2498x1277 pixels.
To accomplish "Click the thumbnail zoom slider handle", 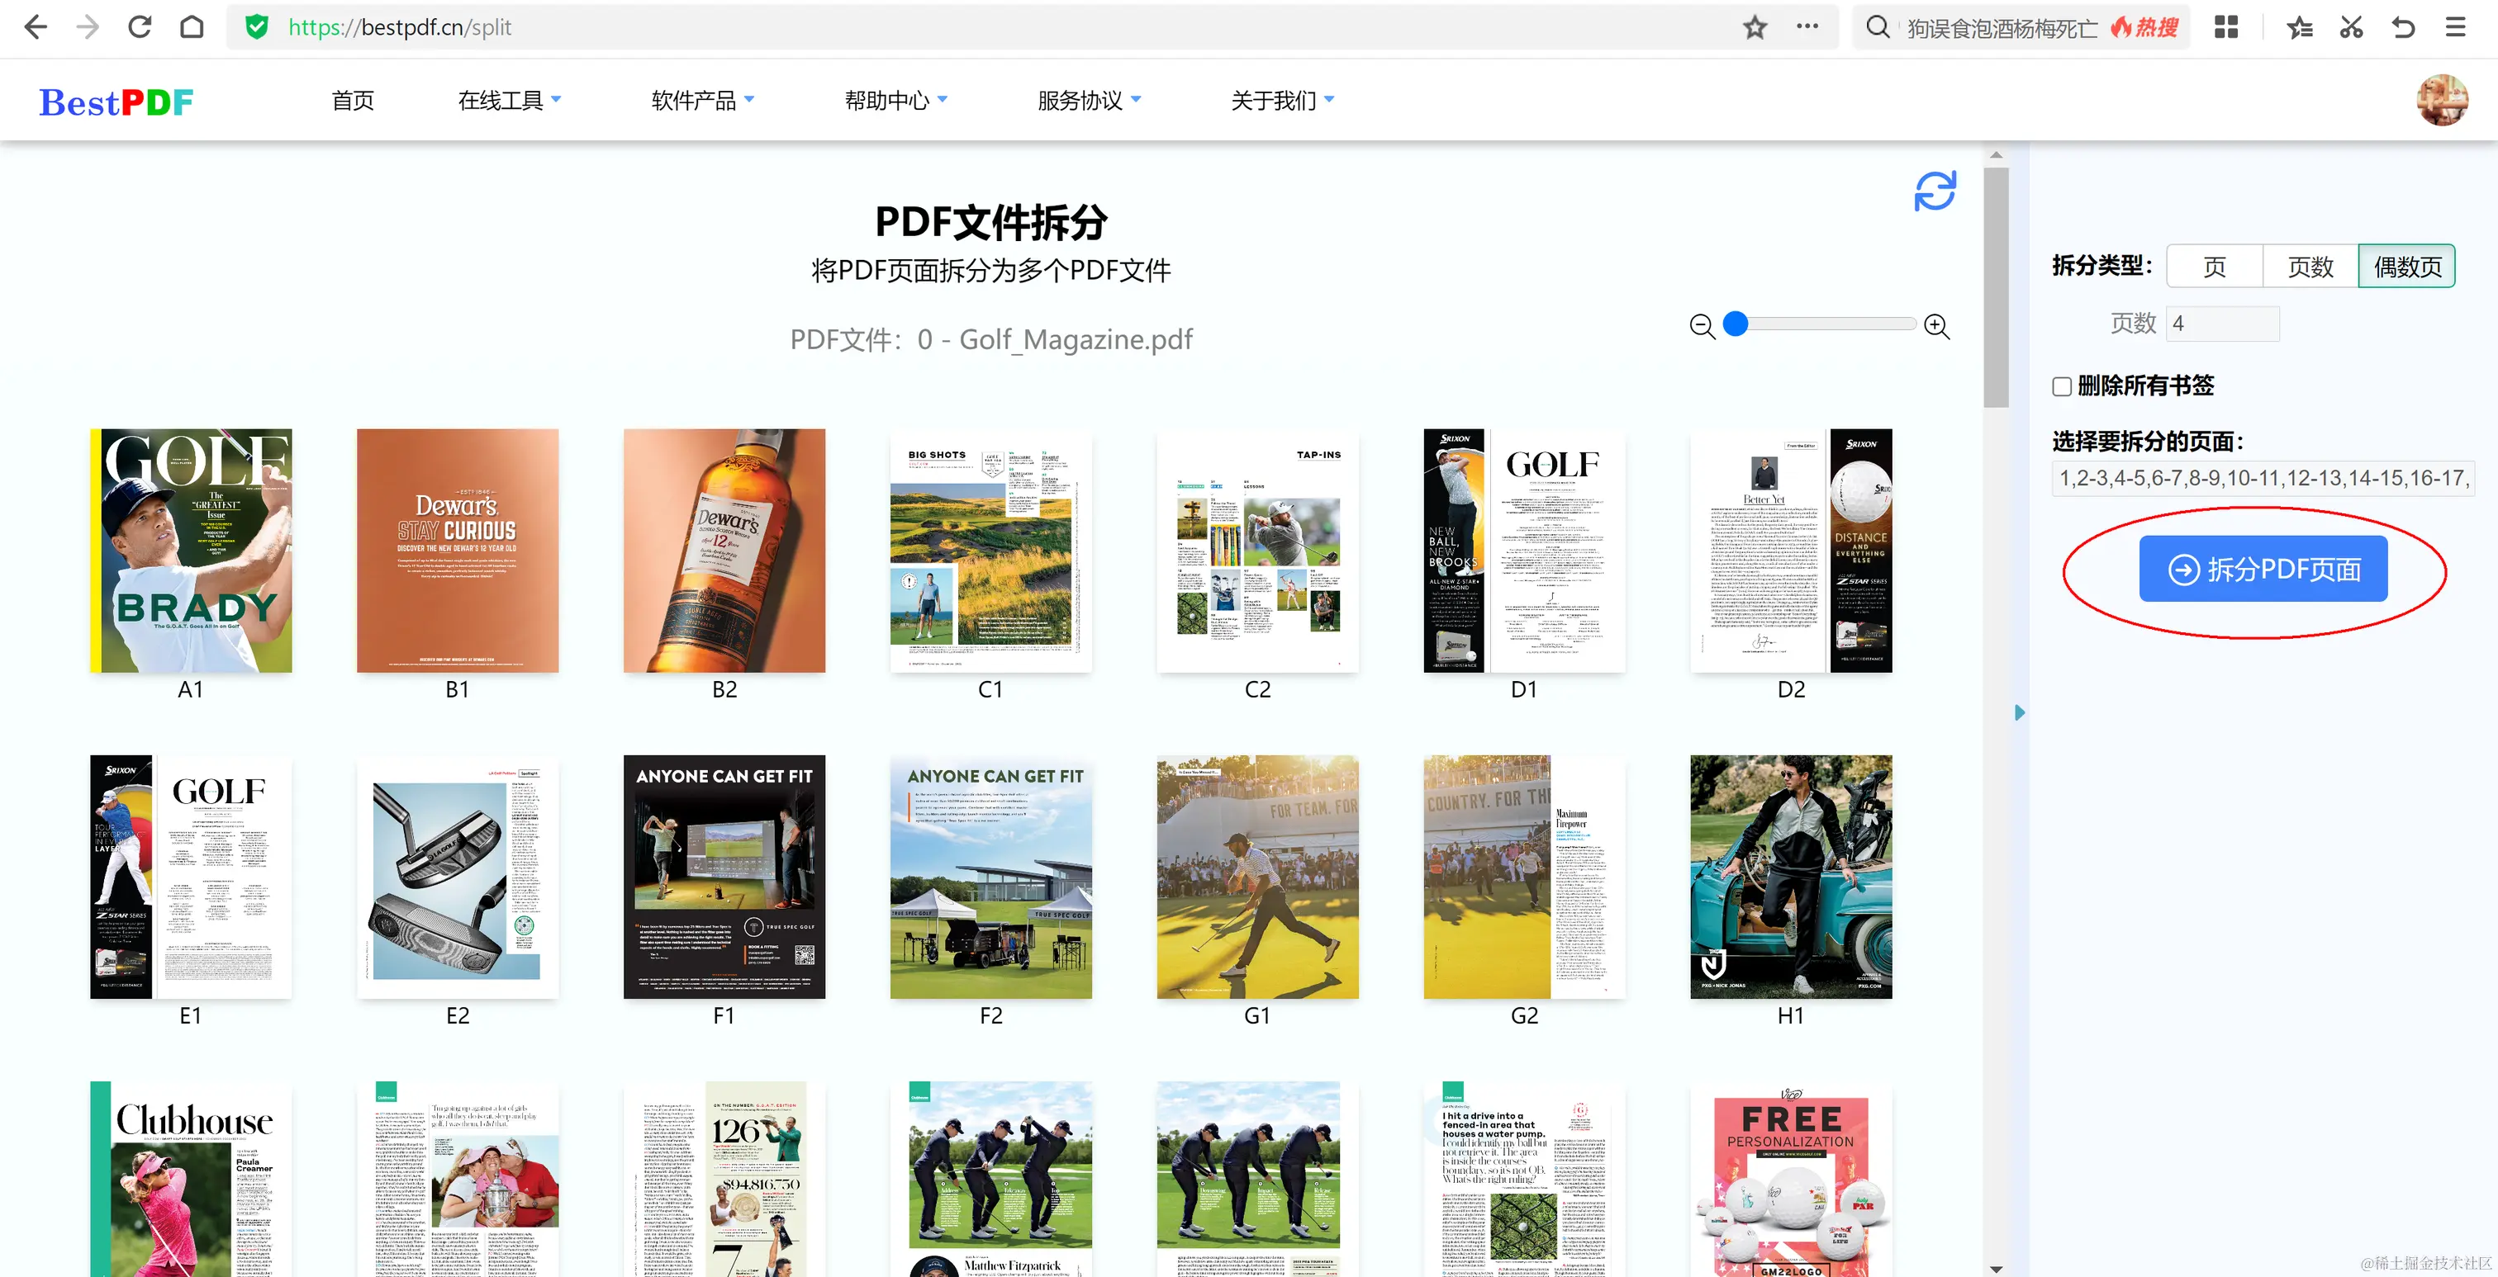I will pyautogui.click(x=1736, y=324).
